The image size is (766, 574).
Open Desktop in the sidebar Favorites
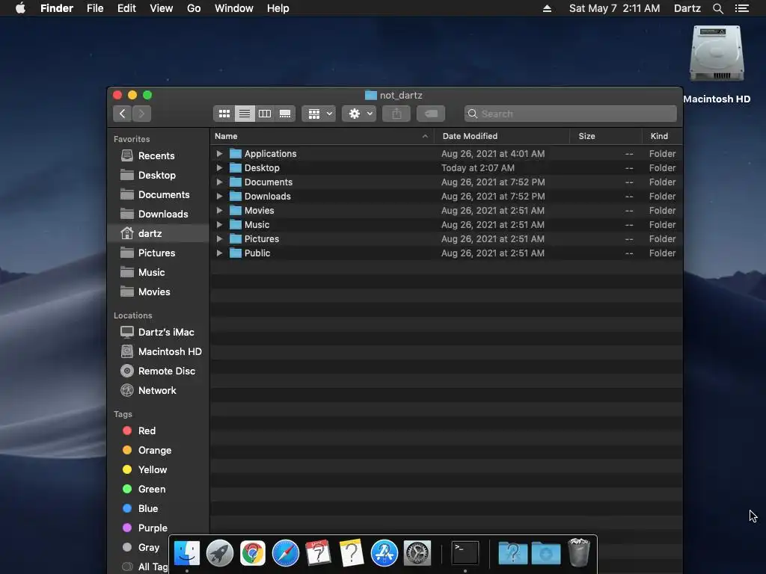[159, 175]
